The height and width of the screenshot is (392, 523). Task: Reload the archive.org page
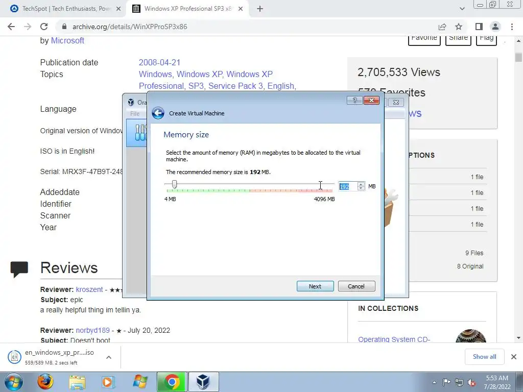pyautogui.click(x=44, y=27)
